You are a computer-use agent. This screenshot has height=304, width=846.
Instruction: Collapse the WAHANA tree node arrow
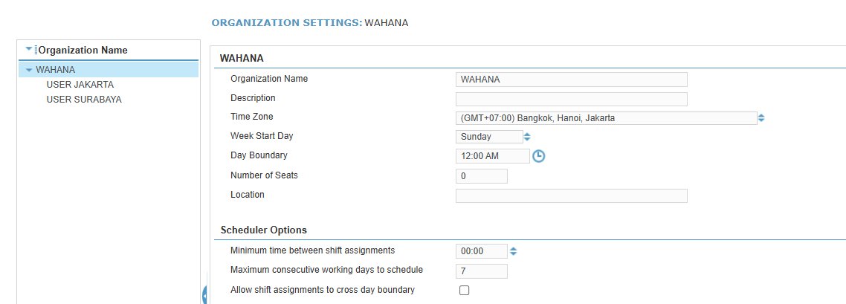pyautogui.click(x=29, y=70)
